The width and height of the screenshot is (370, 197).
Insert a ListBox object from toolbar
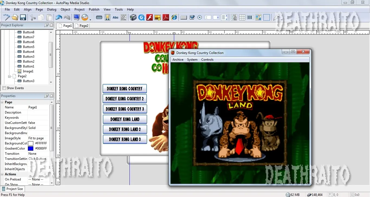(x=224, y=18)
